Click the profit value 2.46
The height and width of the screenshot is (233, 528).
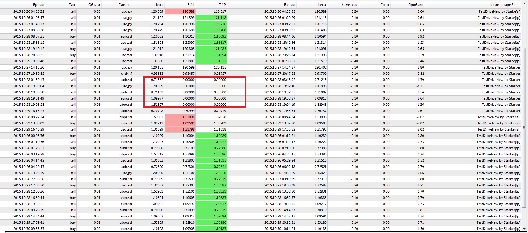(x=421, y=61)
